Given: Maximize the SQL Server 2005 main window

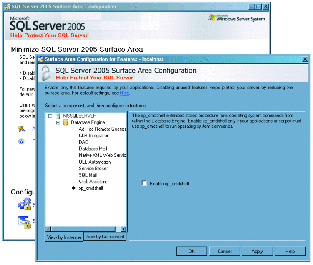Looking at the screenshot, I should tap(258, 7).
